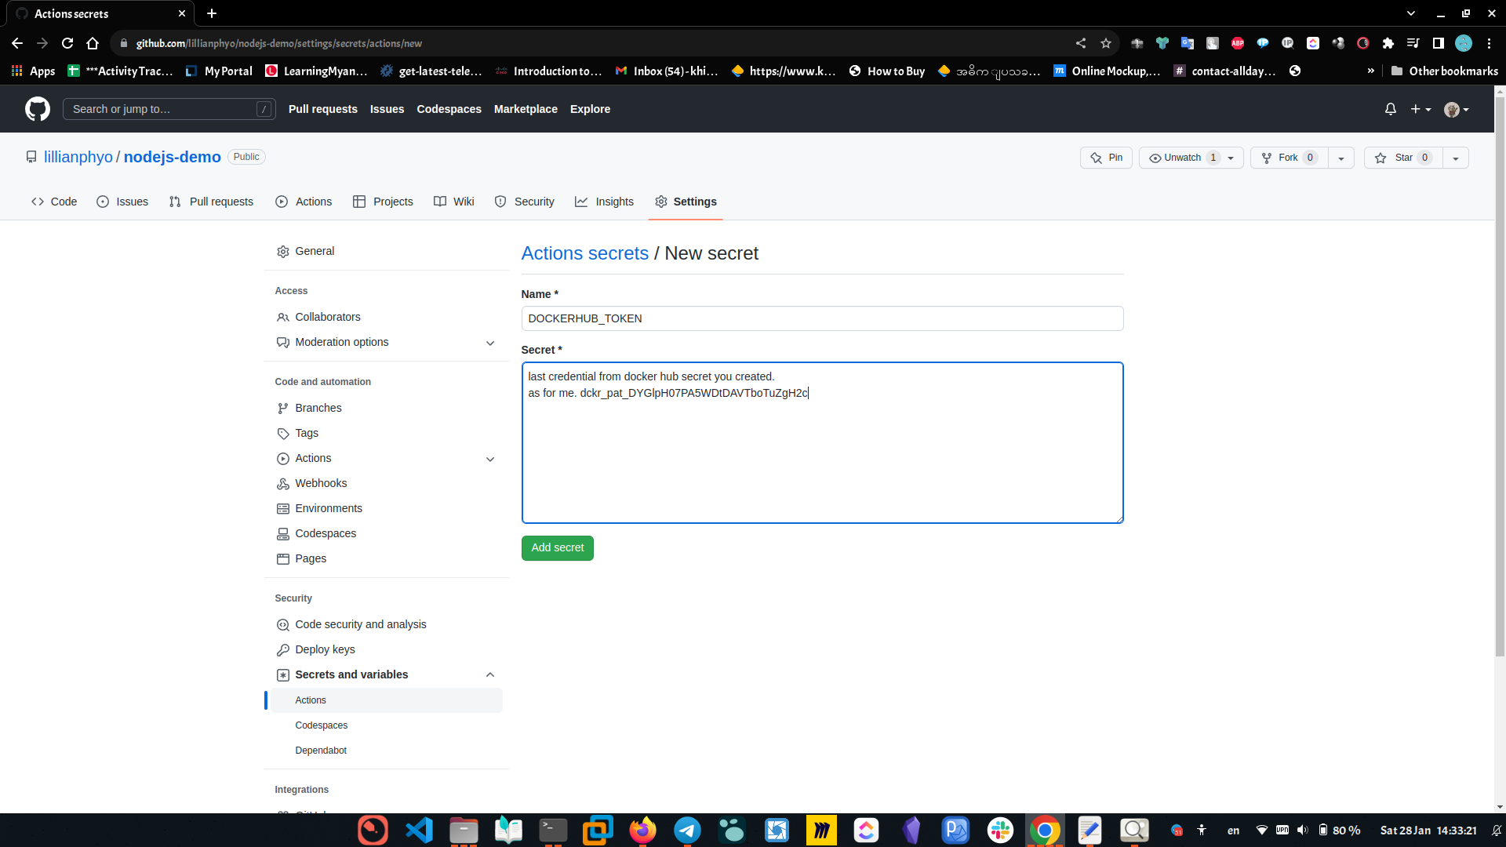This screenshot has height=847, width=1506.
Task: Open the browser extensions puzzle icon
Action: point(1388,43)
